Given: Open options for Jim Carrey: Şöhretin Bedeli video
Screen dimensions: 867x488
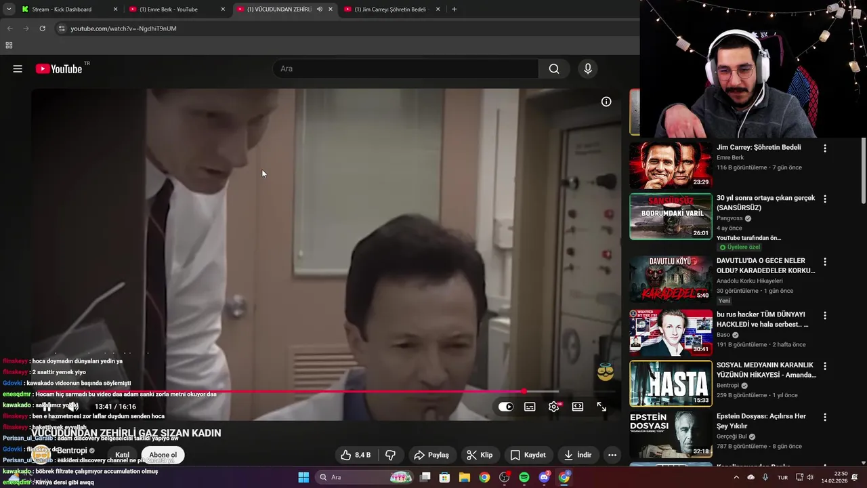Looking at the screenshot, I should click(x=824, y=148).
